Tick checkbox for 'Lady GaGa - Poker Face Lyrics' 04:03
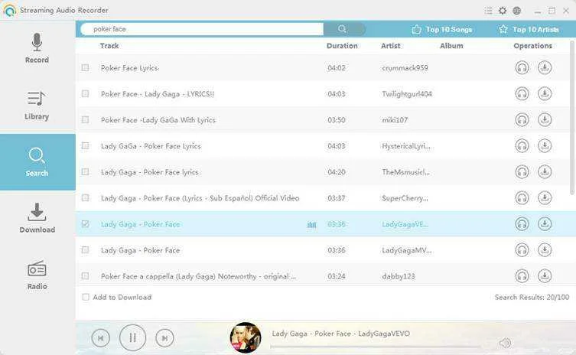576x355 pixels. [85, 146]
